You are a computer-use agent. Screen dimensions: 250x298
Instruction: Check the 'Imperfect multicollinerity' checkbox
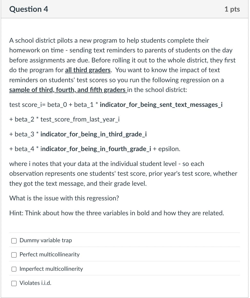coord(14,269)
